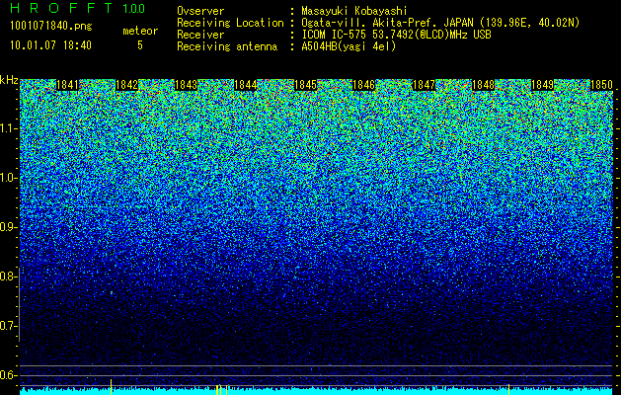
Task: Click the 1841 time label
Action: (x=67, y=85)
